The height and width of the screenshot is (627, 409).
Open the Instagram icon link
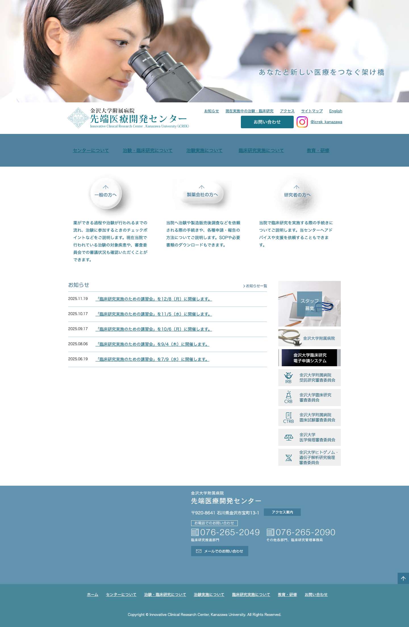302,122
